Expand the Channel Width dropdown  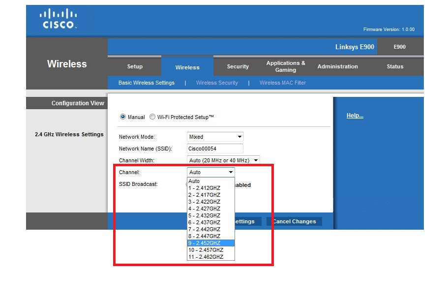pyautogui.click(x=223, y=160)
